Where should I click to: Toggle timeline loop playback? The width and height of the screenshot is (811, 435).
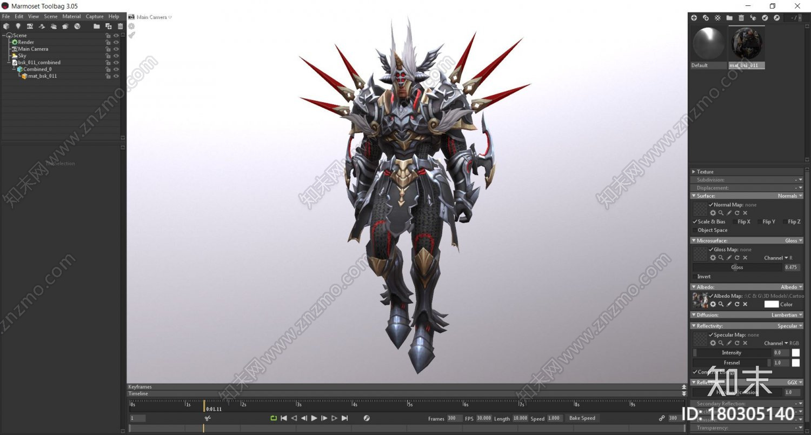pyautogui.click(x=274, y=418)
